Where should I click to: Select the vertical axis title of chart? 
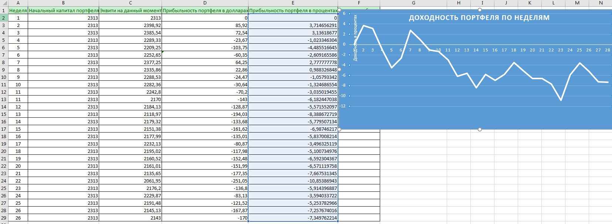coord(355,38)
